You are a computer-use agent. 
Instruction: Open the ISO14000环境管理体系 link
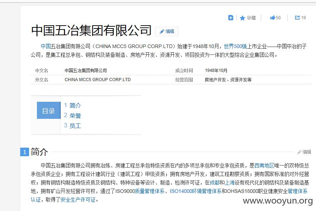coord(196,191)
